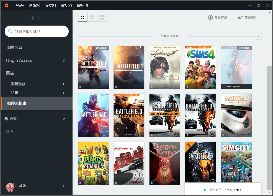Click download icon on Bad Company 2 Deluxe
The width and height of the screenshot is (273, 196).
click(152, 135)
